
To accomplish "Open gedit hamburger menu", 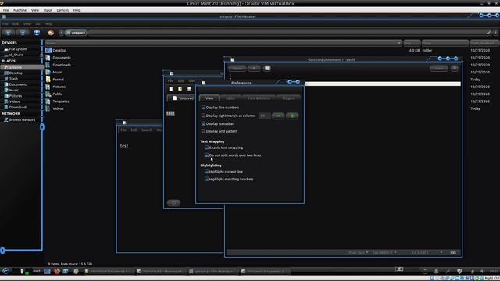I will [x=455, y=68].
